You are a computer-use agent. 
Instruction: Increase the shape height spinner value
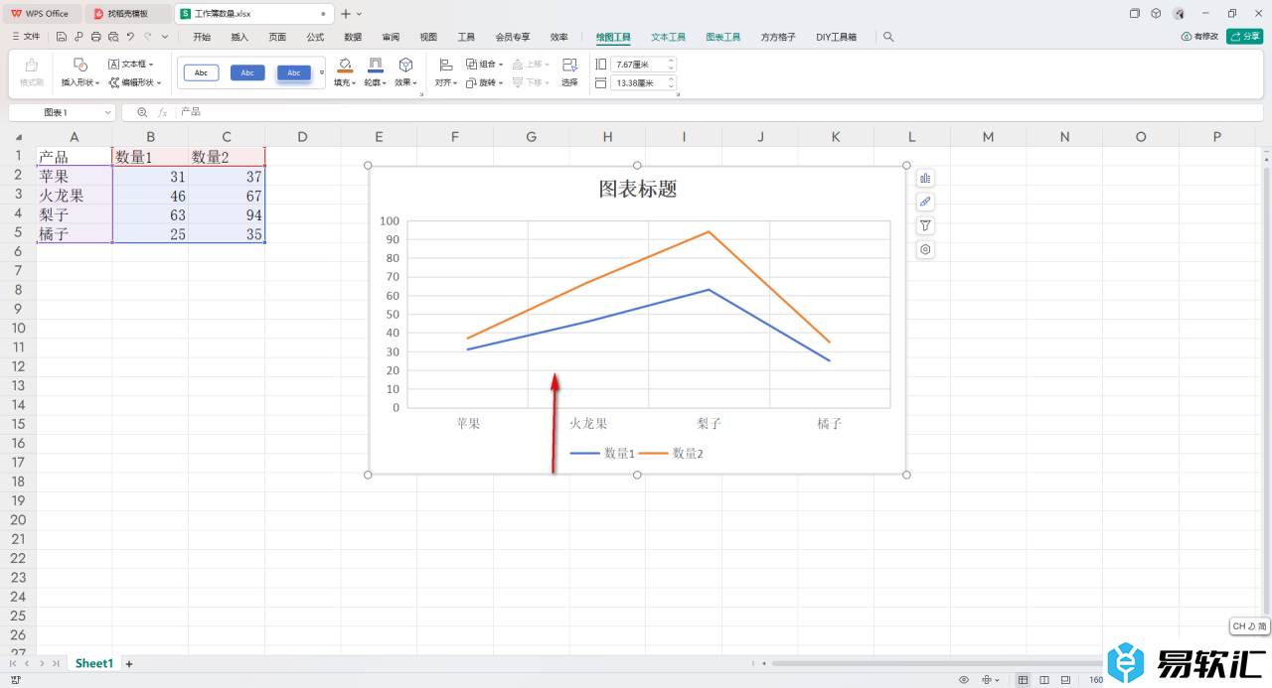pos(671,61)
